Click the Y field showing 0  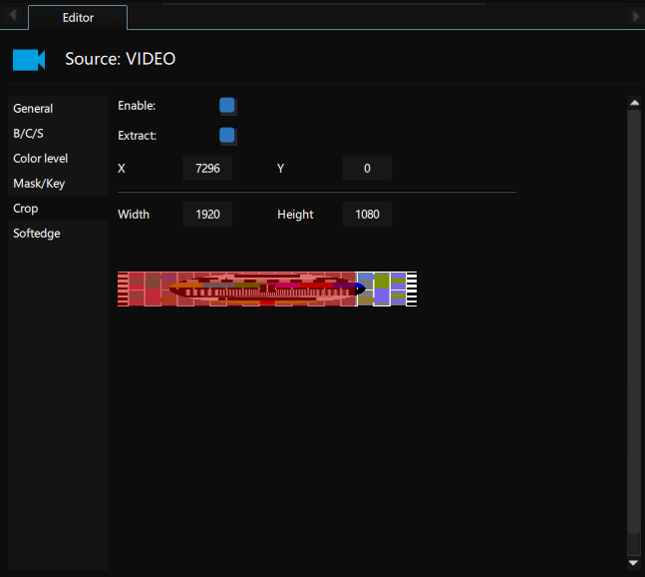[367, 168]
